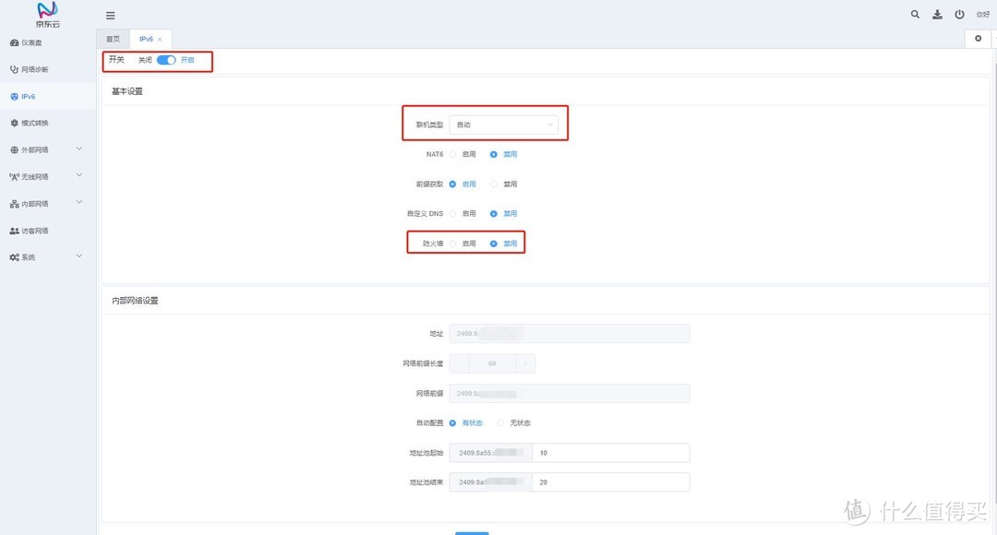
Task: Click the 你好 user link in the top bar
Action: 981,14
